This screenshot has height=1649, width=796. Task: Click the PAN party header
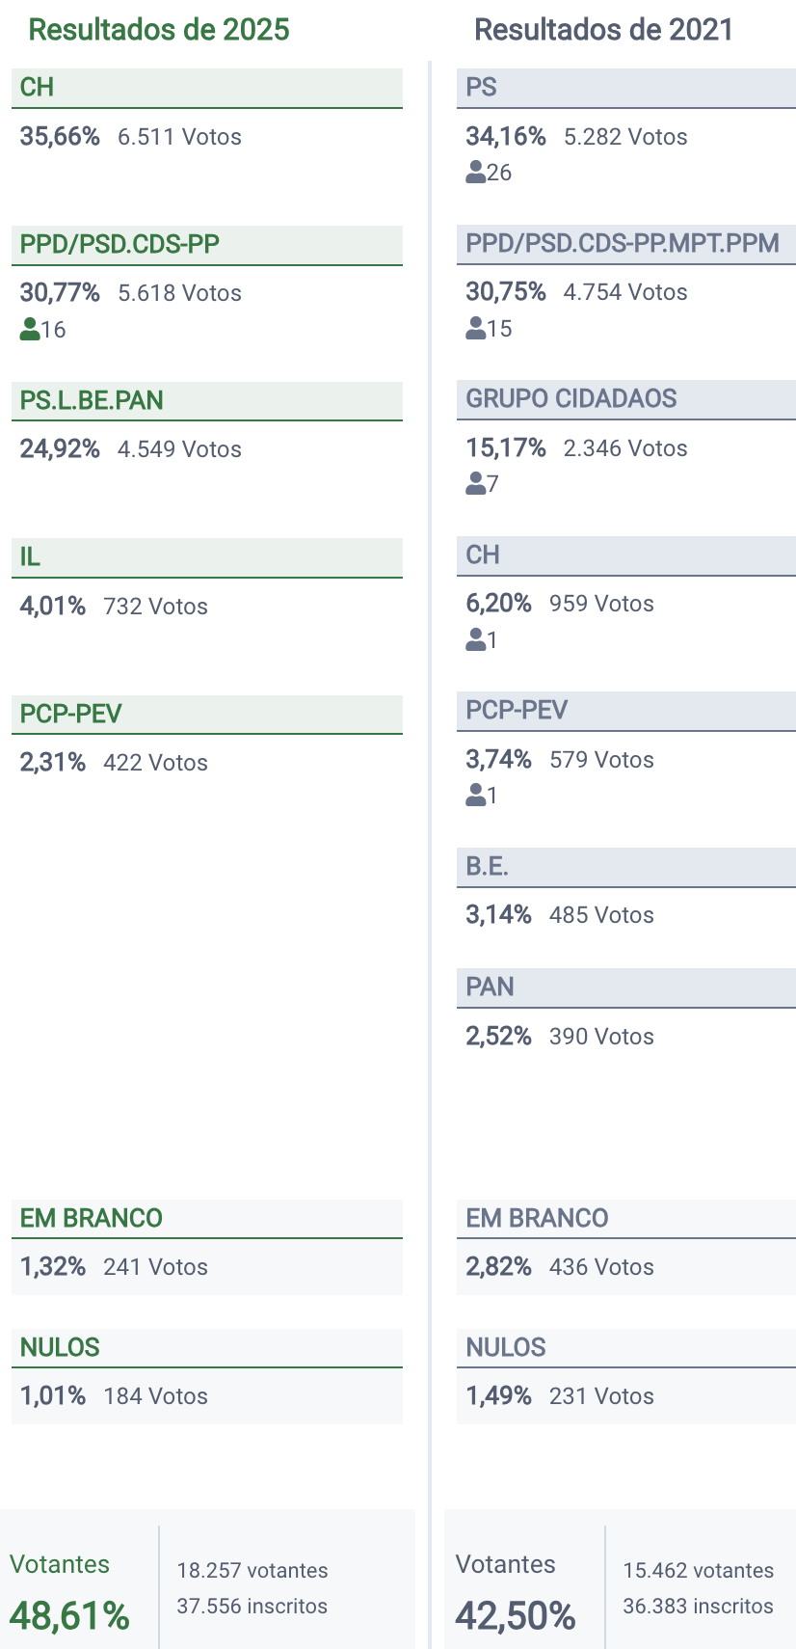pos(625,987)
